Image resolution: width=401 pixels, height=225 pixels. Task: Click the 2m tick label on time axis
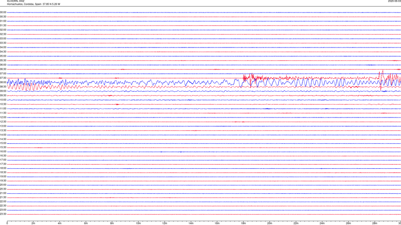[x=33, y=223]
